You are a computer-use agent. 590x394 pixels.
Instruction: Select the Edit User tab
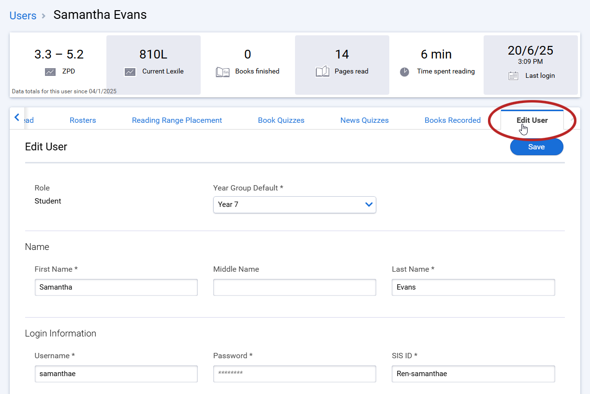(532, 120)
